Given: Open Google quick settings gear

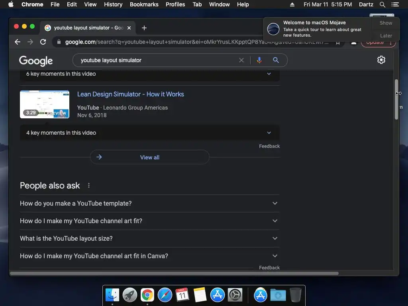Looking at the screenshot, I should [381, 60].
